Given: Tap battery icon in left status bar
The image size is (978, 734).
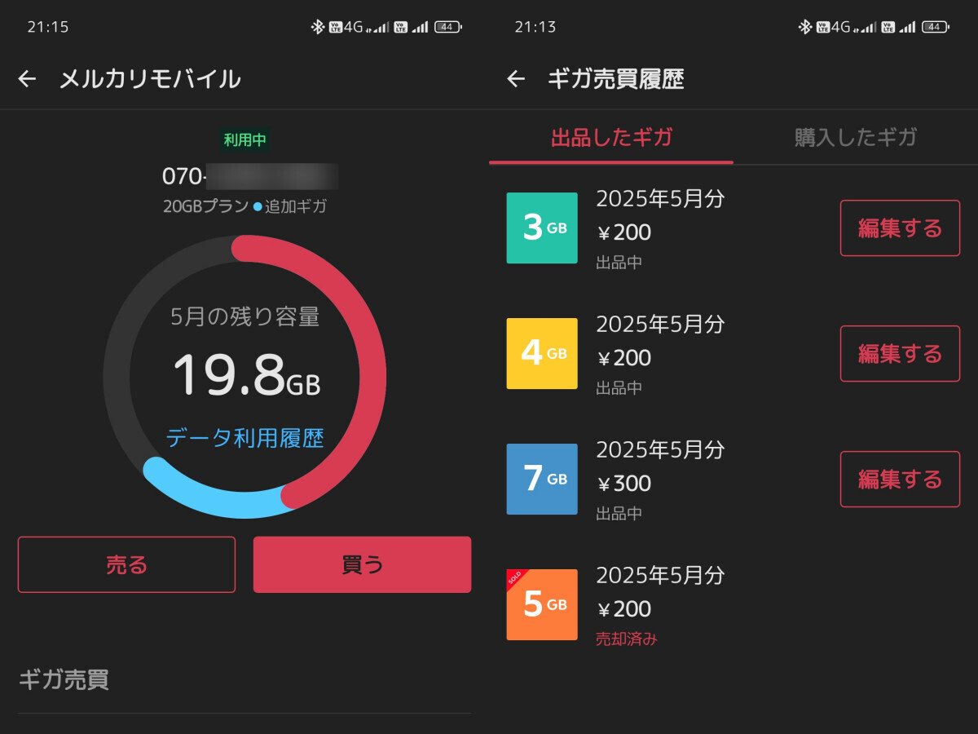Looking at the screenshot, I should pos(447,27).
